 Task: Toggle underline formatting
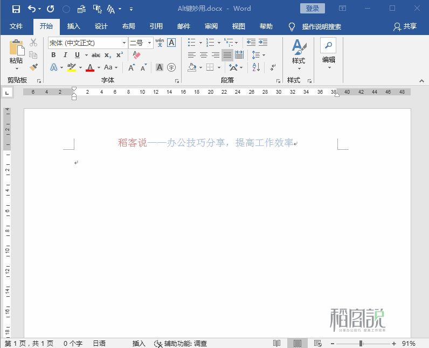point(78,55)
